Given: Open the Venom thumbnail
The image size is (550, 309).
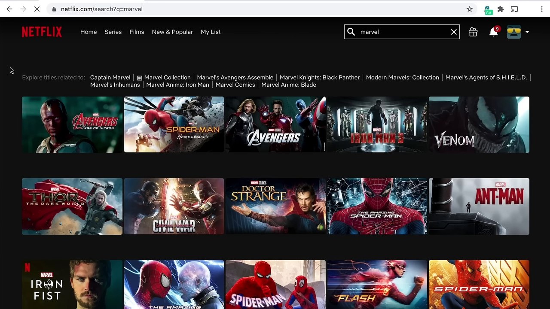Looking at the screenshot, I should tap(479, 124).
